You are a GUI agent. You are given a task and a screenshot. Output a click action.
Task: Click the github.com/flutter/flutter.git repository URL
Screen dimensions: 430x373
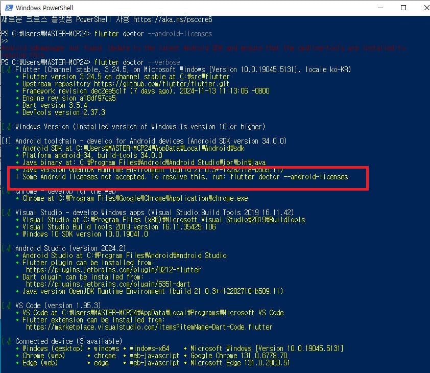(x=161, y=84)
